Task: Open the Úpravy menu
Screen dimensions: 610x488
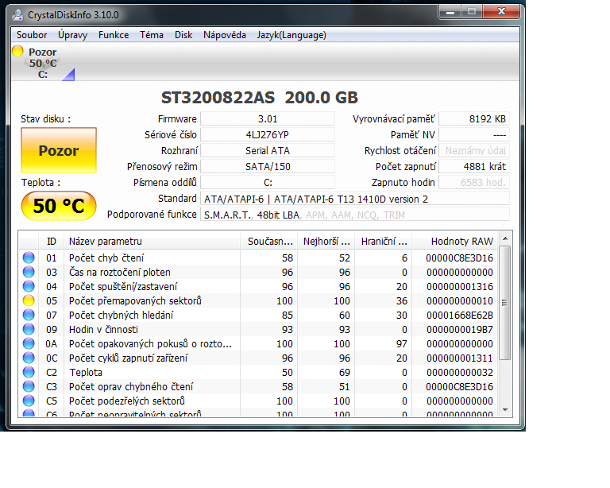Action: point(73,35)
